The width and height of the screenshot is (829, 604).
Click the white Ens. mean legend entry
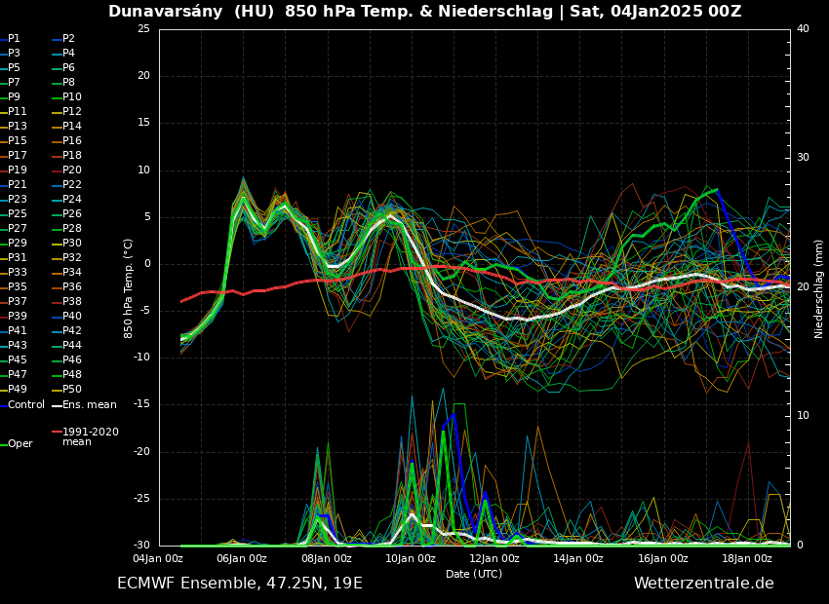[x=89, y=405]
